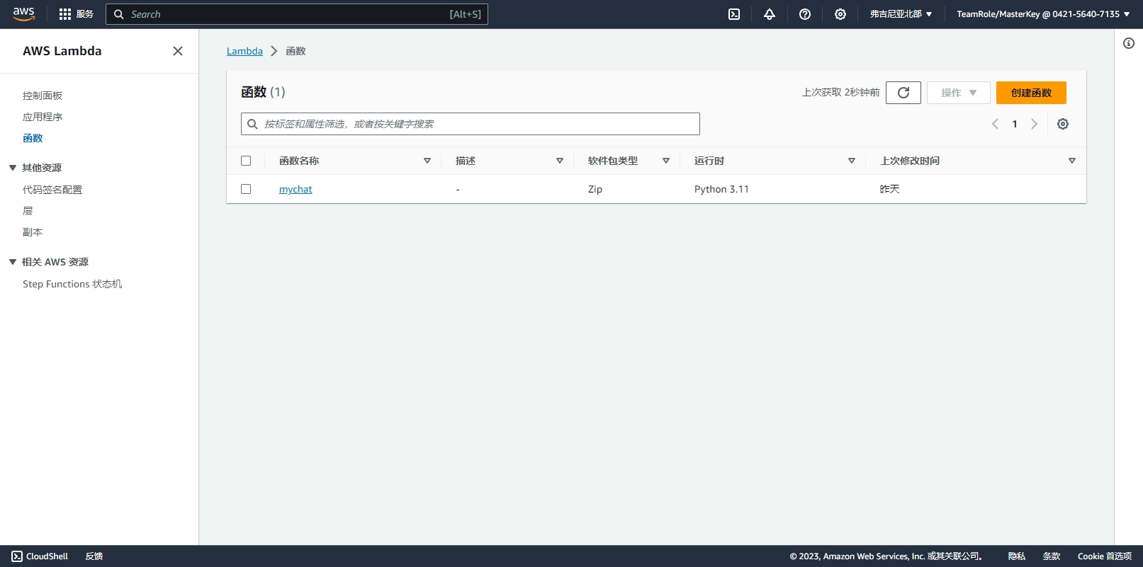The height and width of the screenshot is (567, 1143).
Task: Open notifications bell icon
Action: click(770, 14)
